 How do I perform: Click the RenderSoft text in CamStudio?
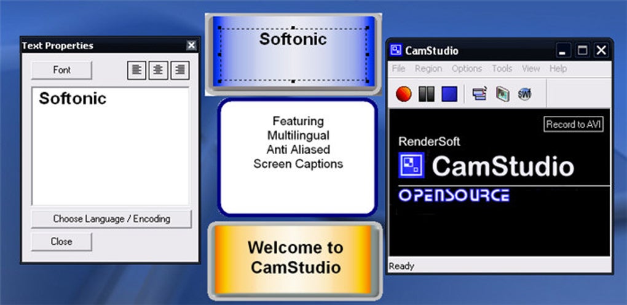(429, 141)
